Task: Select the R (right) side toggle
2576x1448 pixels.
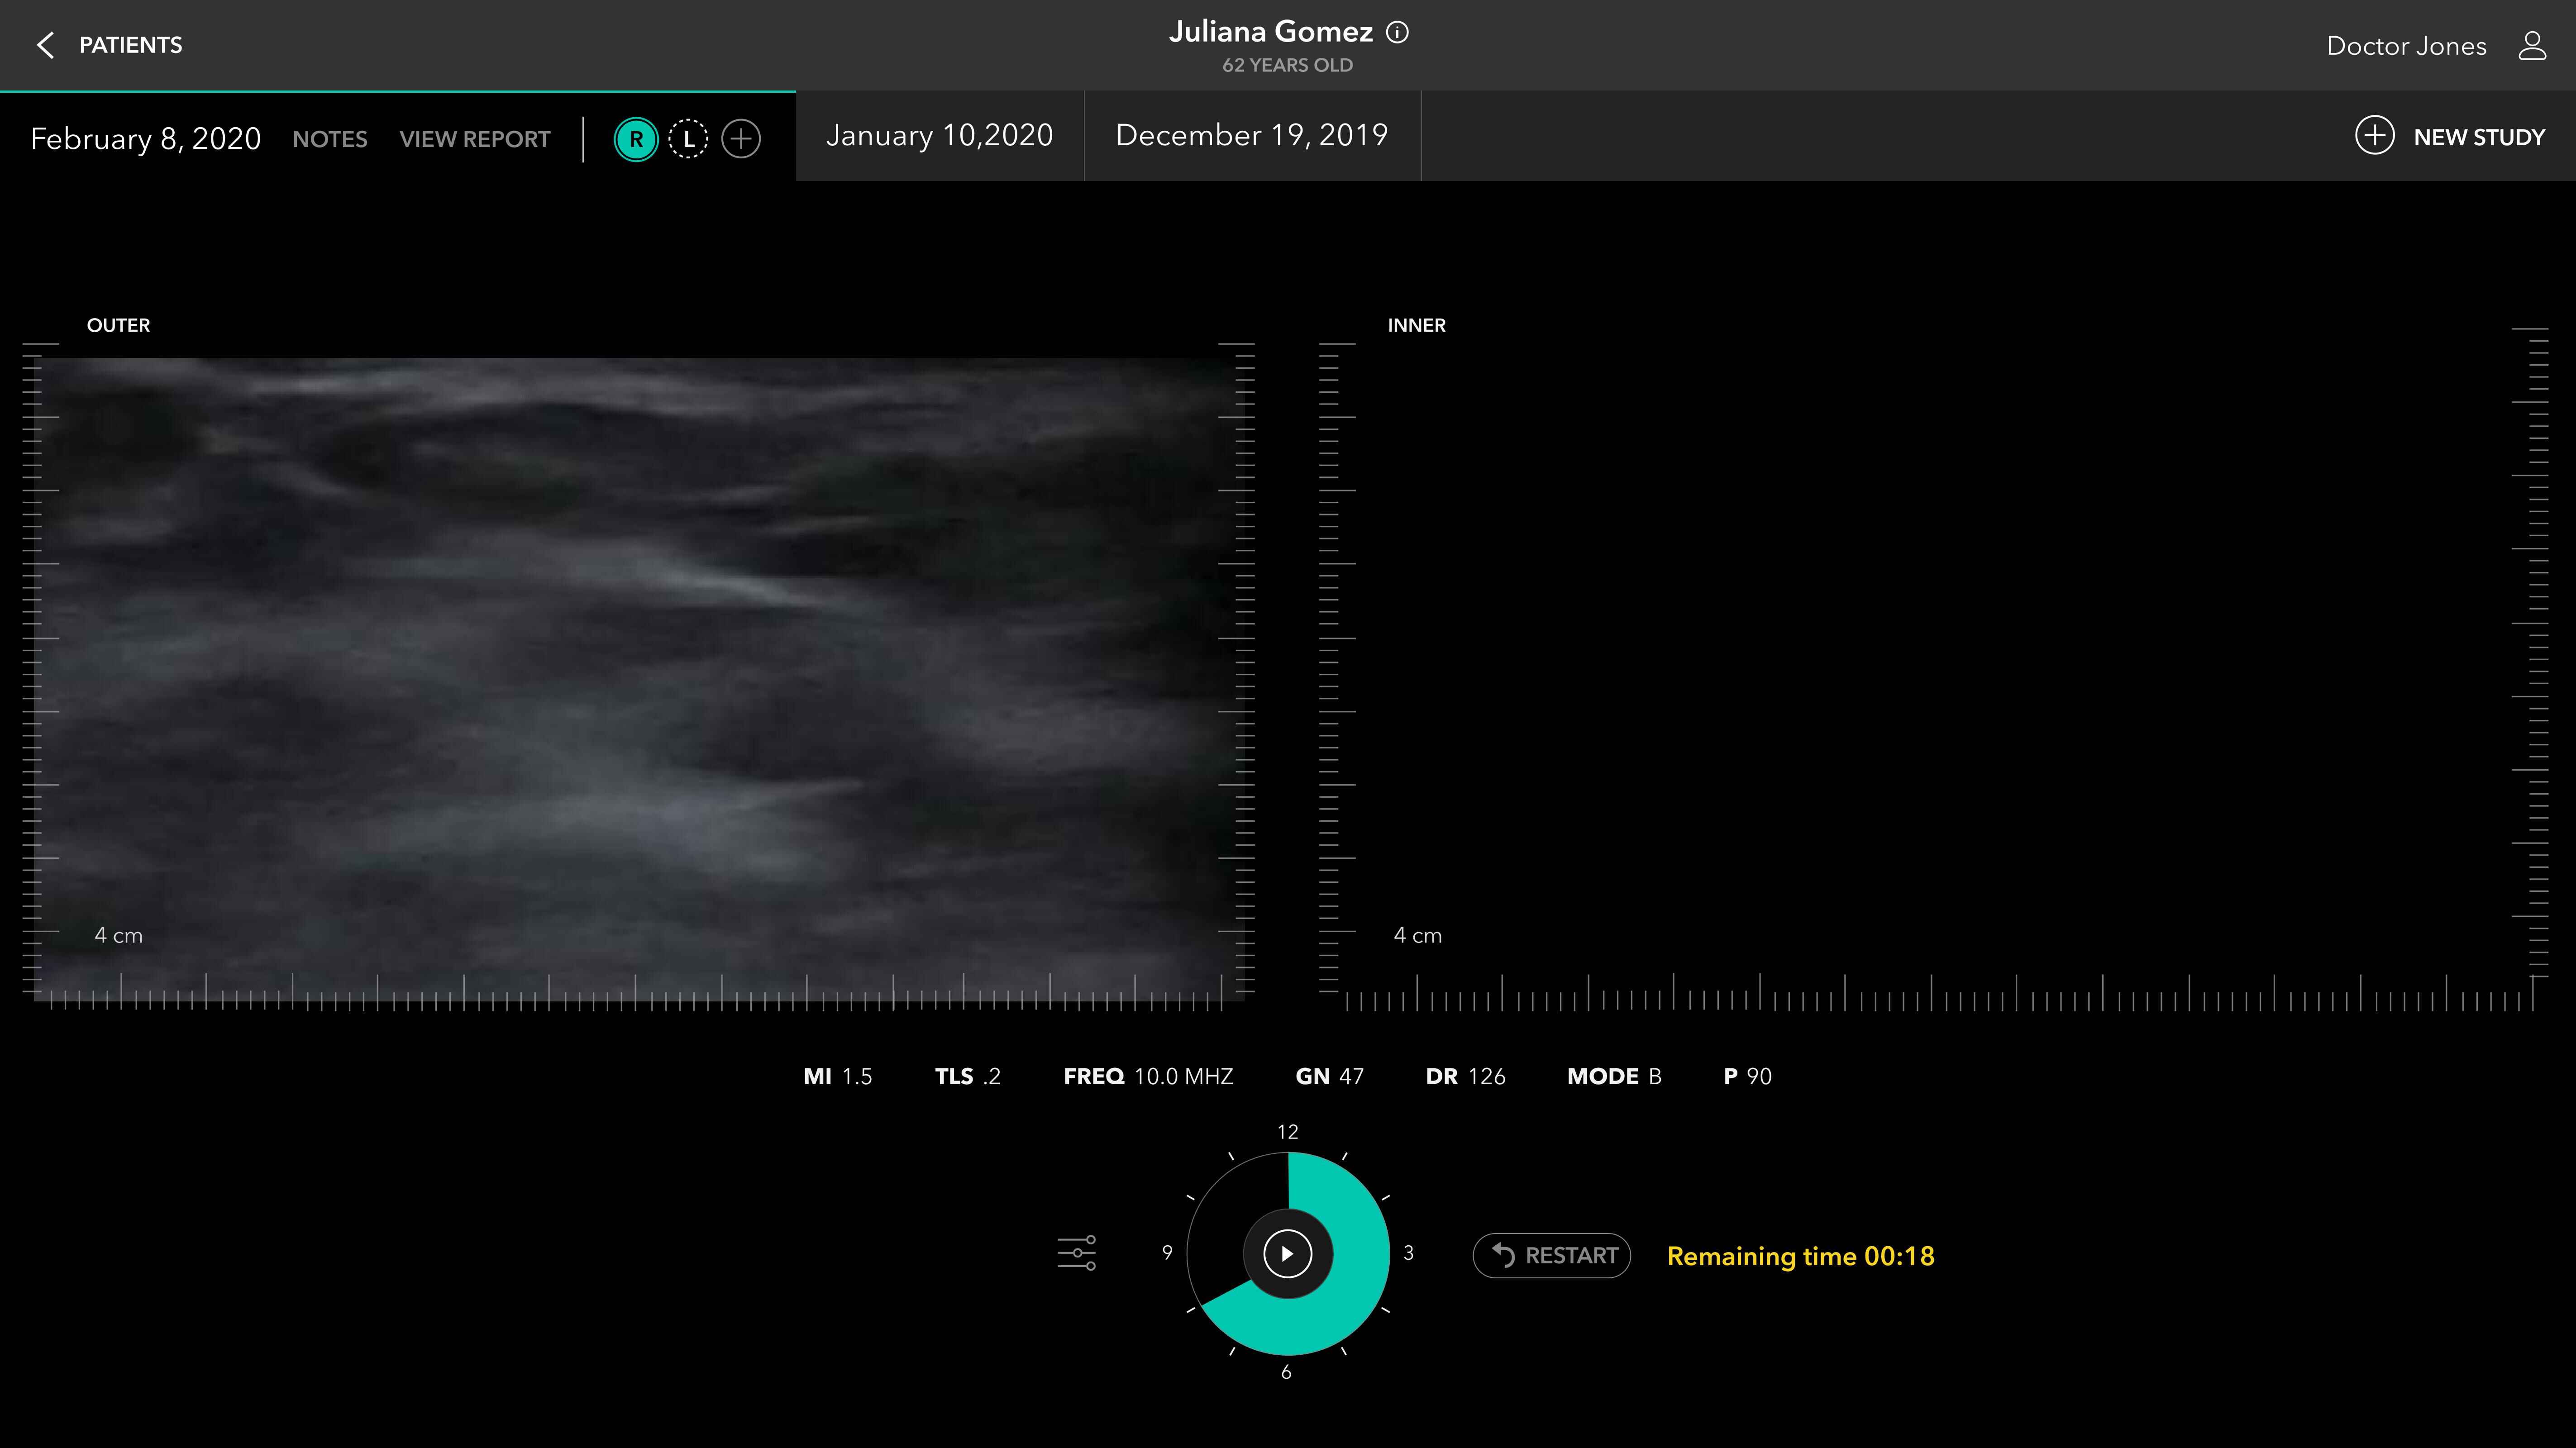Action: click(636, 139)
